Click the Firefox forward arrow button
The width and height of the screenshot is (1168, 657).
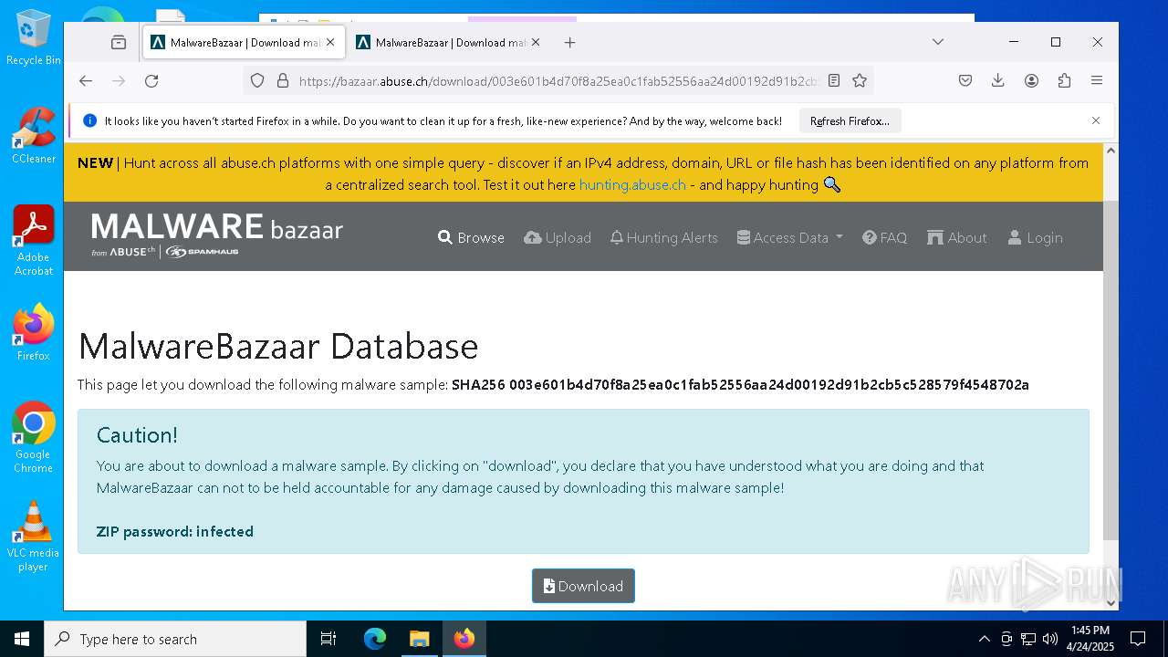point(119,80)
